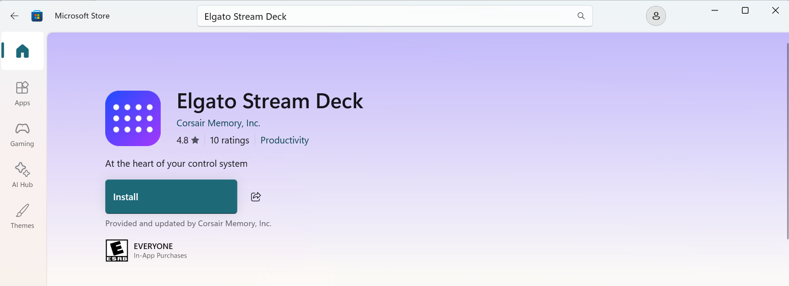The image size is (789, 286).
Task: Click the Microsoft Store logo icon
Action: [x=37, y=16]
